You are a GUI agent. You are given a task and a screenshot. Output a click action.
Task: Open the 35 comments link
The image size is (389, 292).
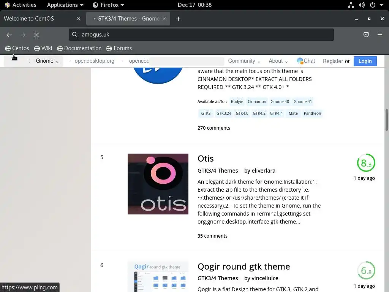(212, 236)
